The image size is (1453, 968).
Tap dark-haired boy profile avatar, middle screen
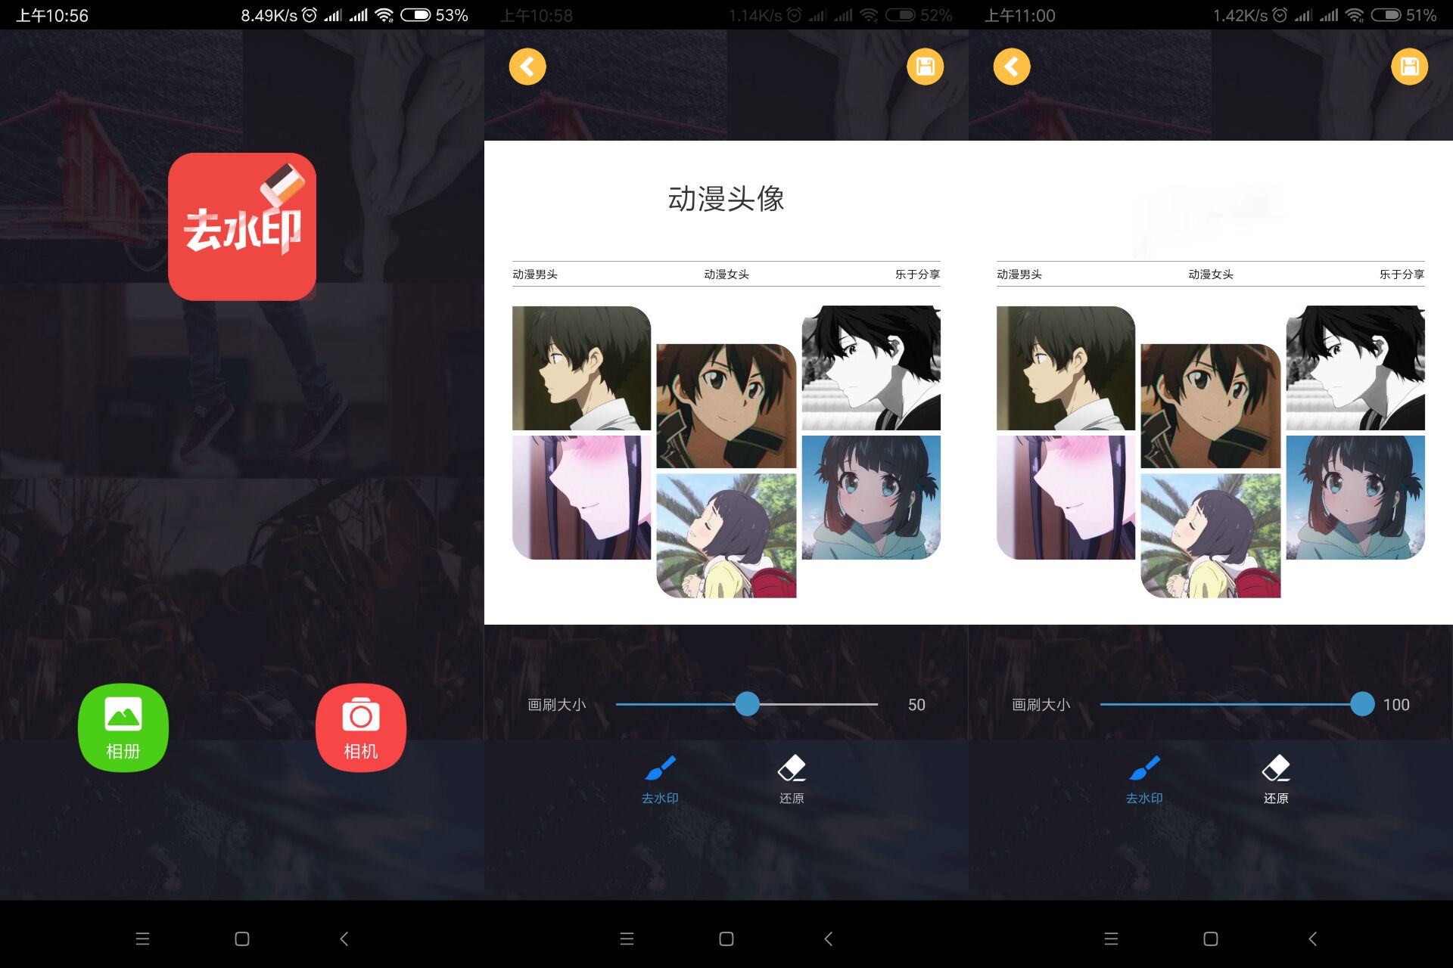581,368
